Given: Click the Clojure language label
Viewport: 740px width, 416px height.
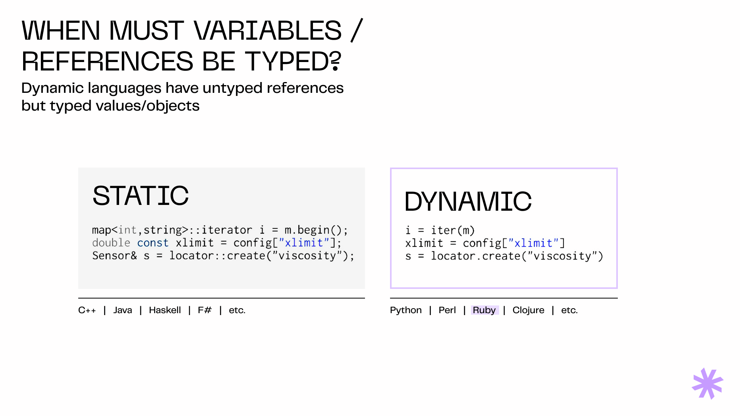Looking at the screenshot, I should point(528,310).
